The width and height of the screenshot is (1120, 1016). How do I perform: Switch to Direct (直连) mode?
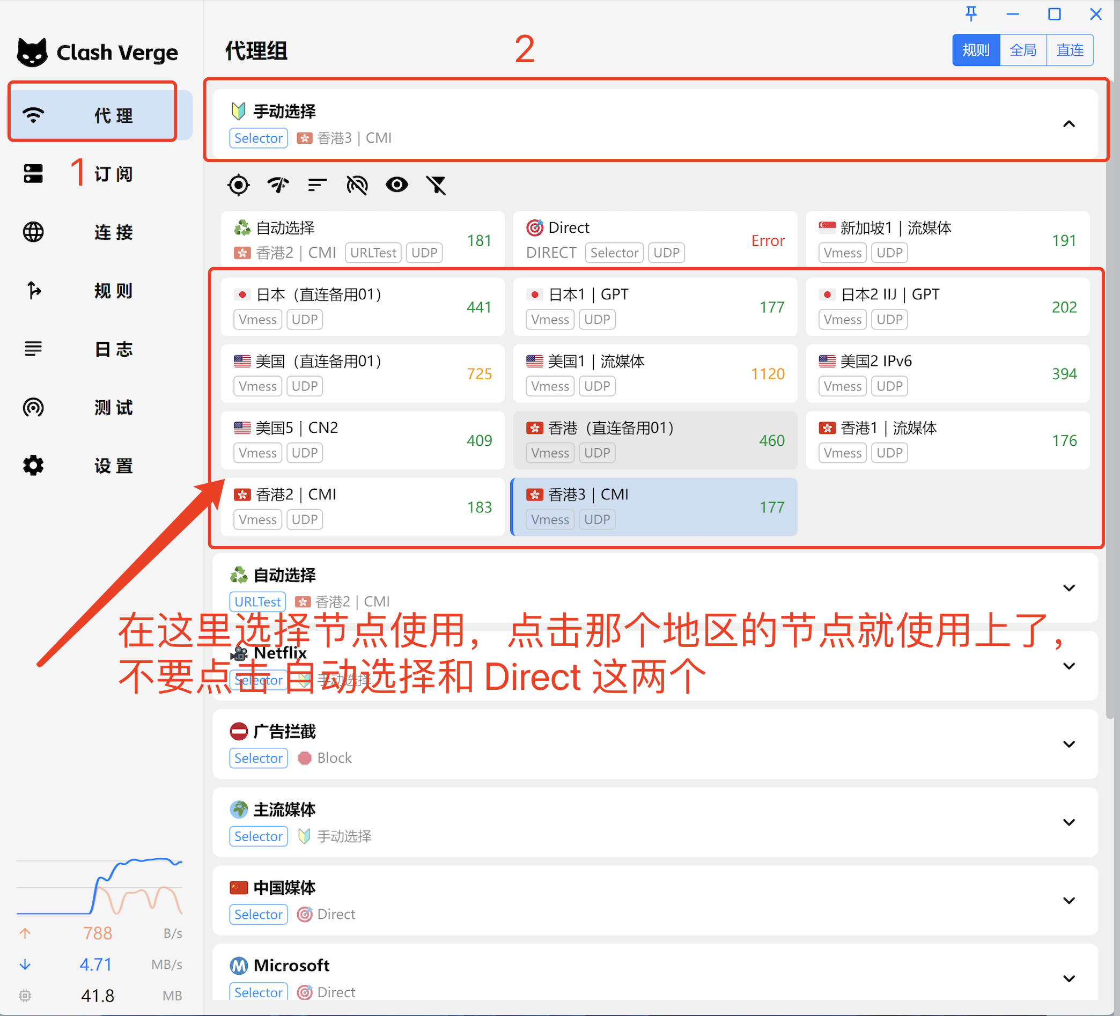[1070, 50]
